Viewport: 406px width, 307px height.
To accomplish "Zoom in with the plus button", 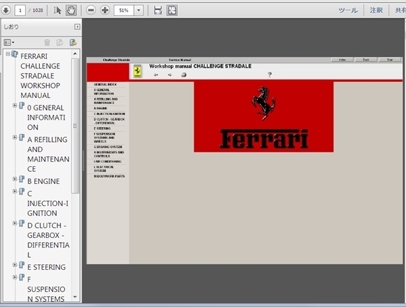I will 105,10.
